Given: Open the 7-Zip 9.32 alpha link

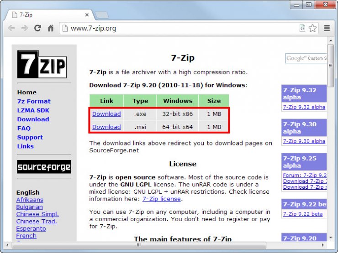Looking at the screenshot, I should (304, 107).
